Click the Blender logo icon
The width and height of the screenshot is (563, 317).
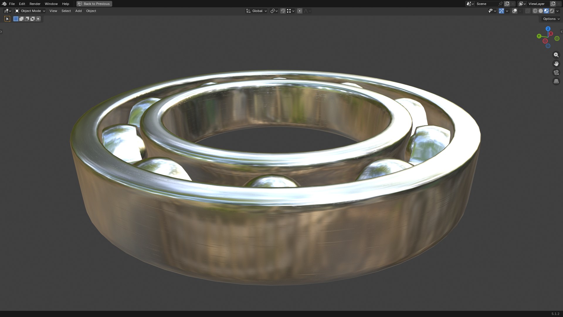[x=4, y=4]
